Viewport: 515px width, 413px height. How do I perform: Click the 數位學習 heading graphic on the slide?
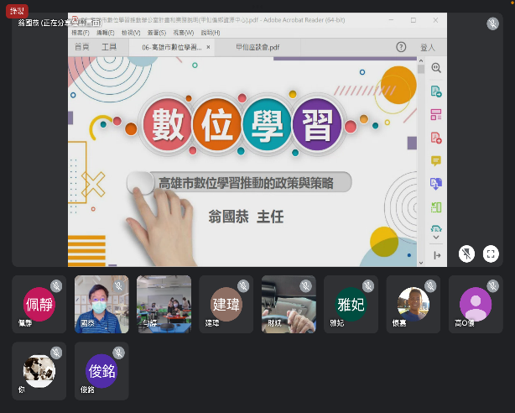point(242,125)
